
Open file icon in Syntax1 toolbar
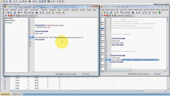coord(6,13)
